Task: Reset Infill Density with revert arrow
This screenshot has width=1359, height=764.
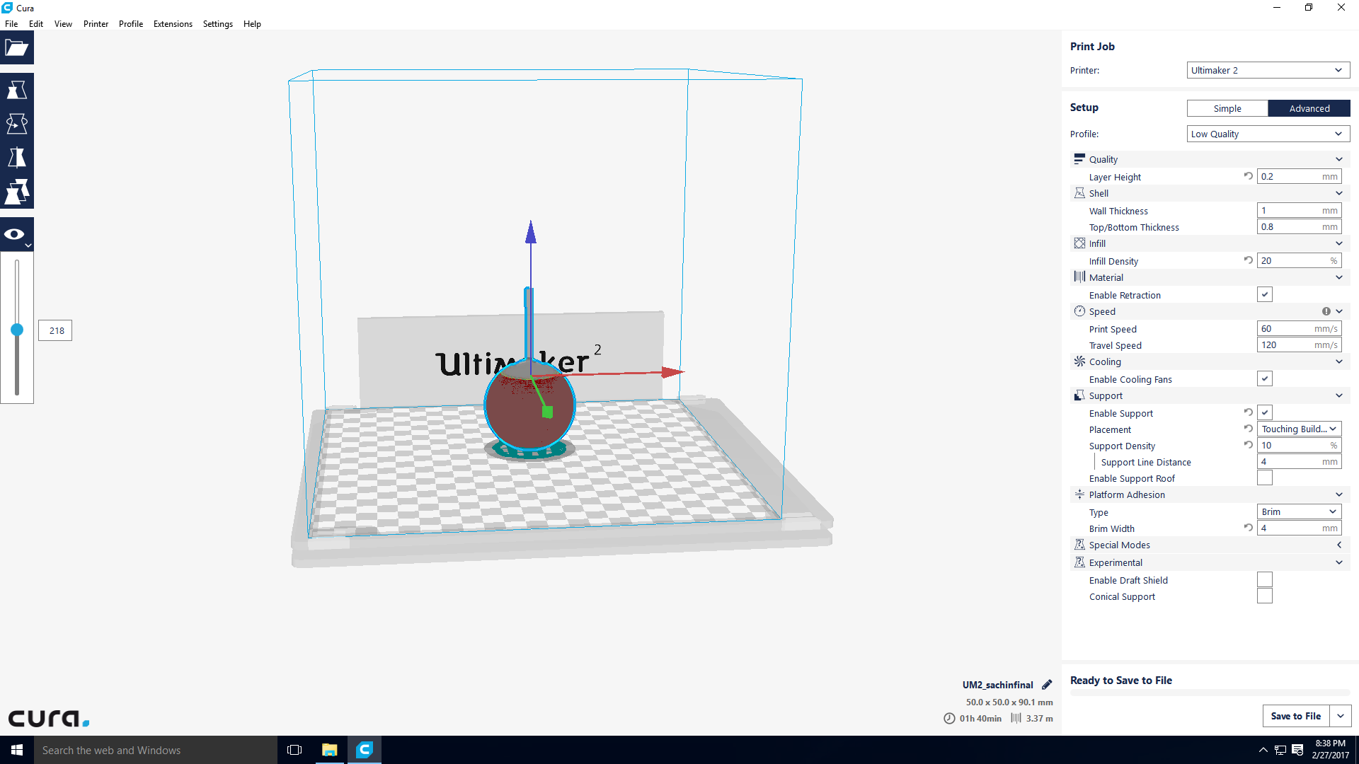Action: [x=1249, y=260]
